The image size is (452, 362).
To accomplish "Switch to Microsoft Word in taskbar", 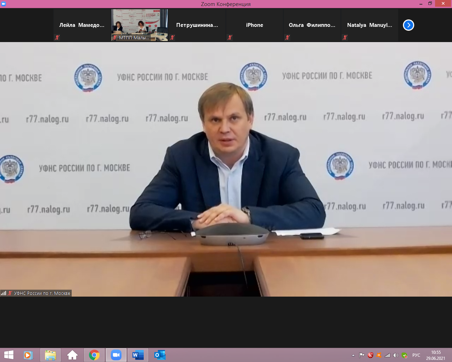I will (x=138, y=355).
